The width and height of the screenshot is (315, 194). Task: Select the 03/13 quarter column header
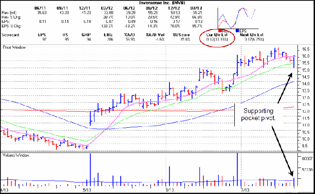click(196, 8)
